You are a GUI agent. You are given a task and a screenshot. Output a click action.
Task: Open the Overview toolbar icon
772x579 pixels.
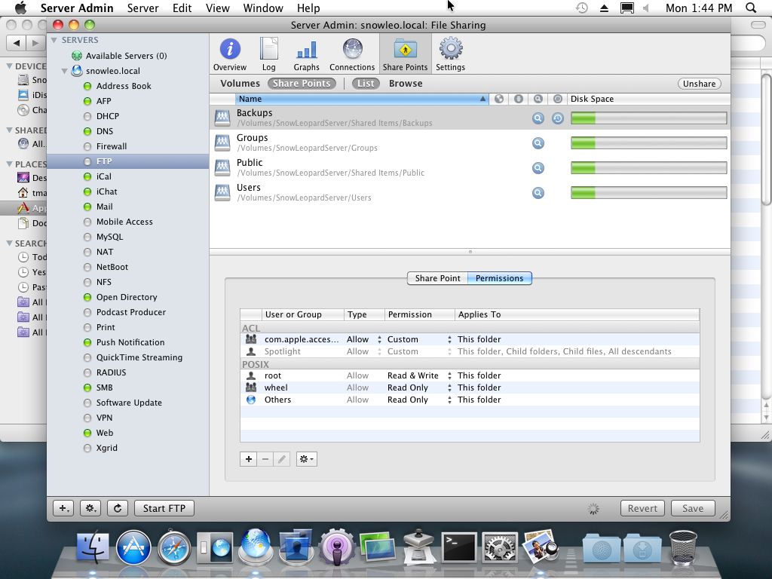230,54
